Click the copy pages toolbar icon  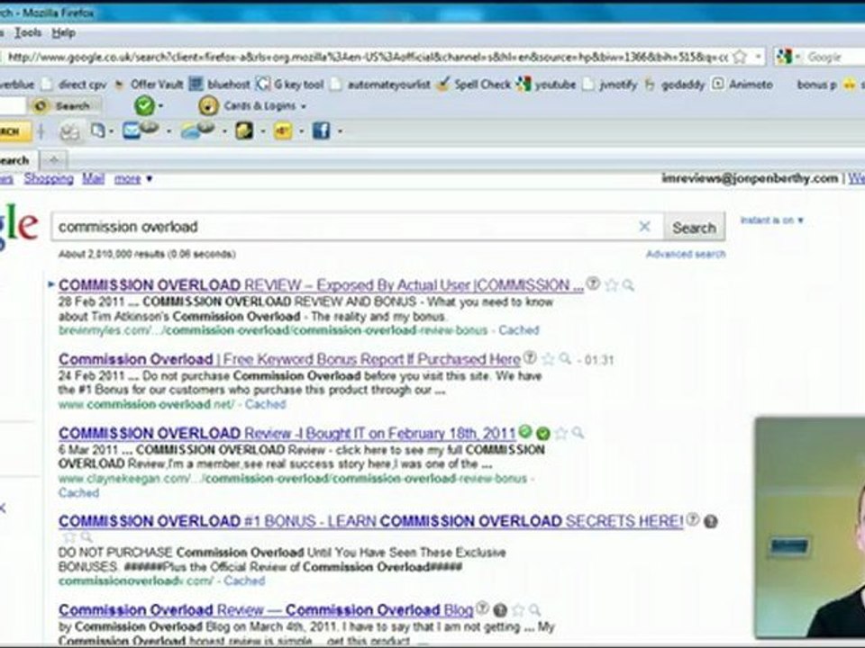point(98,130)
